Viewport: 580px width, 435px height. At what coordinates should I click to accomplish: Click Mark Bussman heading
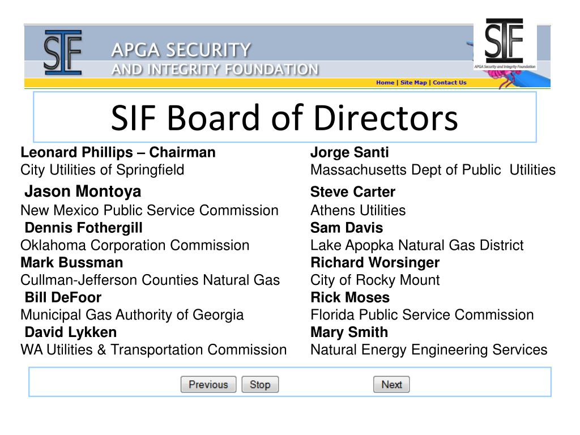click(72, 263)
